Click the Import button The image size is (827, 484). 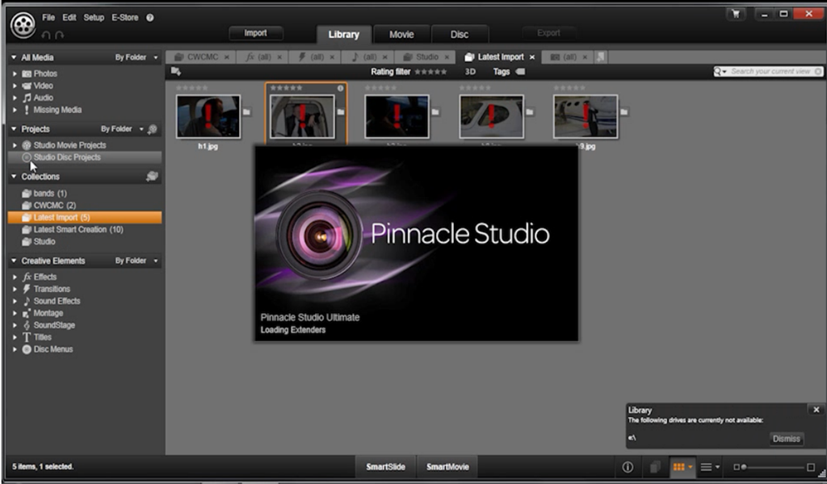pyautogui.click(x=255, y=33)
